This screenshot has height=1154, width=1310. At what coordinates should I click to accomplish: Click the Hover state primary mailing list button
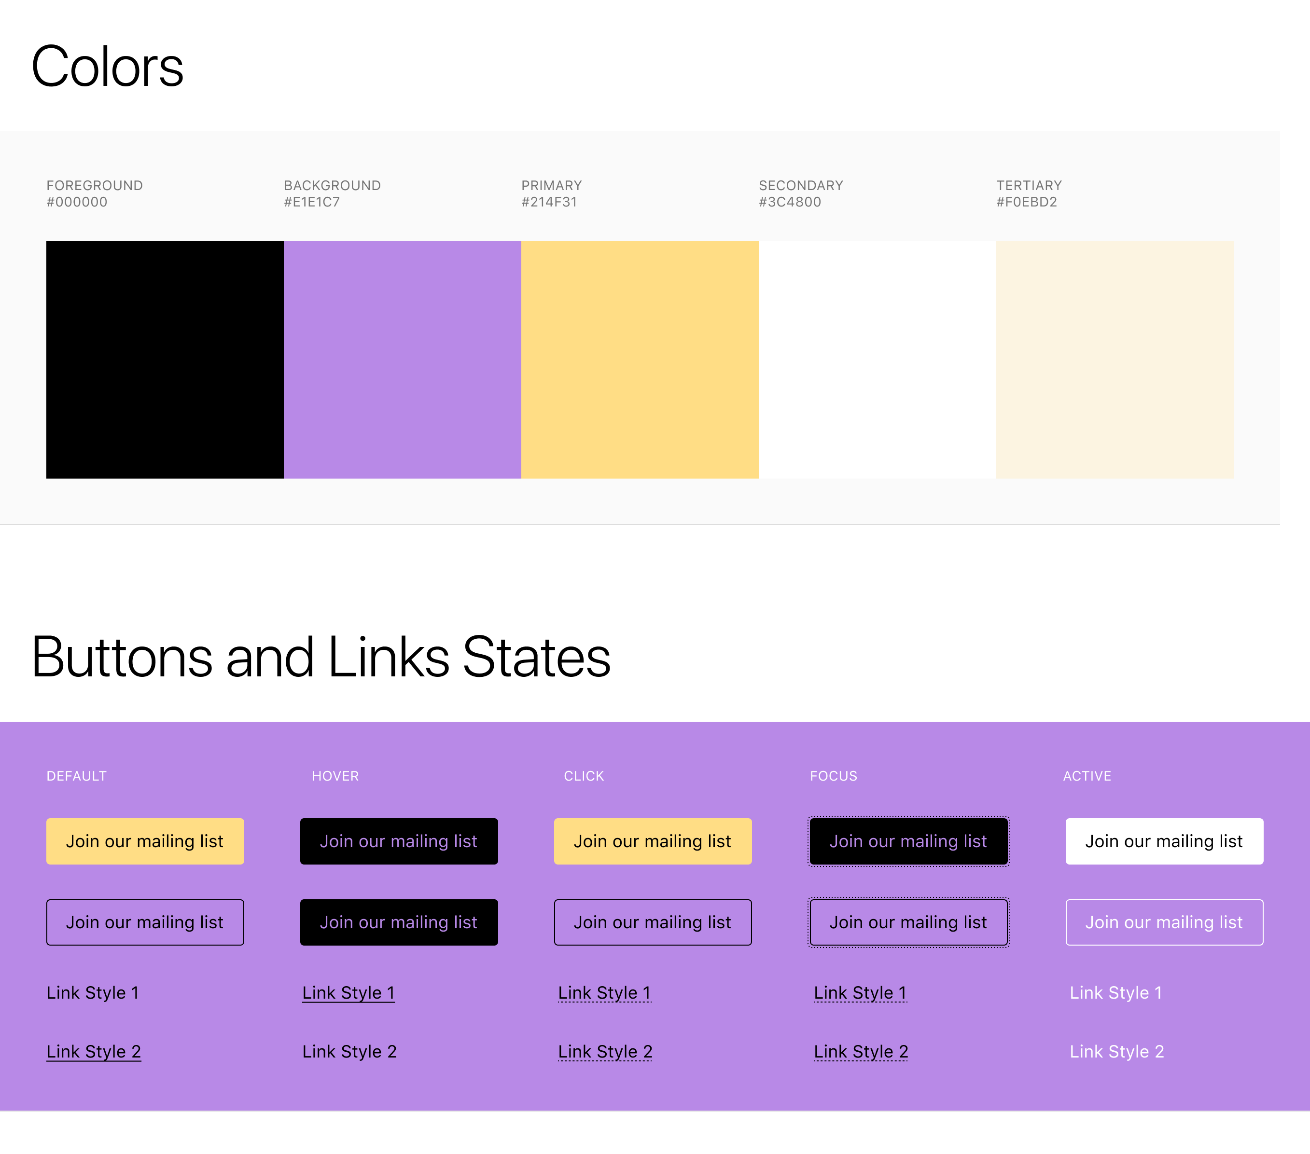399,841
